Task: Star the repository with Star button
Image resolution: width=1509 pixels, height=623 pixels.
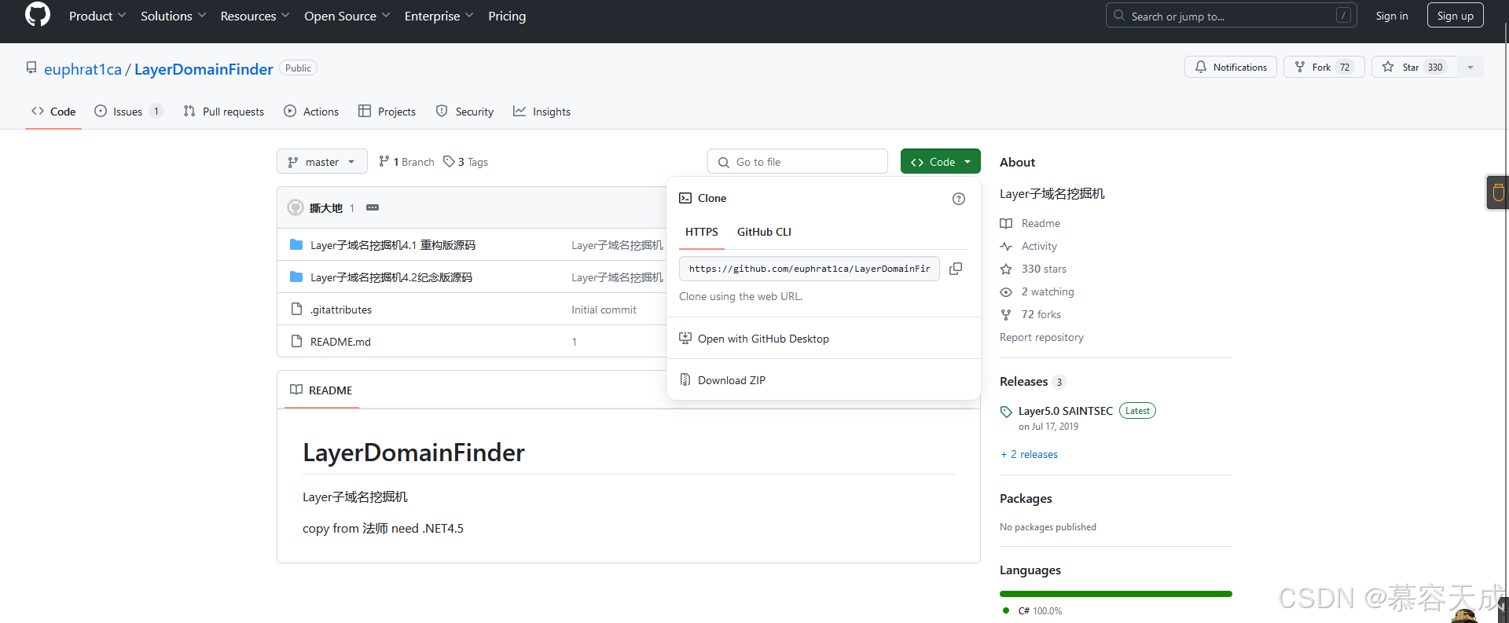Action: click(x=1415, y=68)
